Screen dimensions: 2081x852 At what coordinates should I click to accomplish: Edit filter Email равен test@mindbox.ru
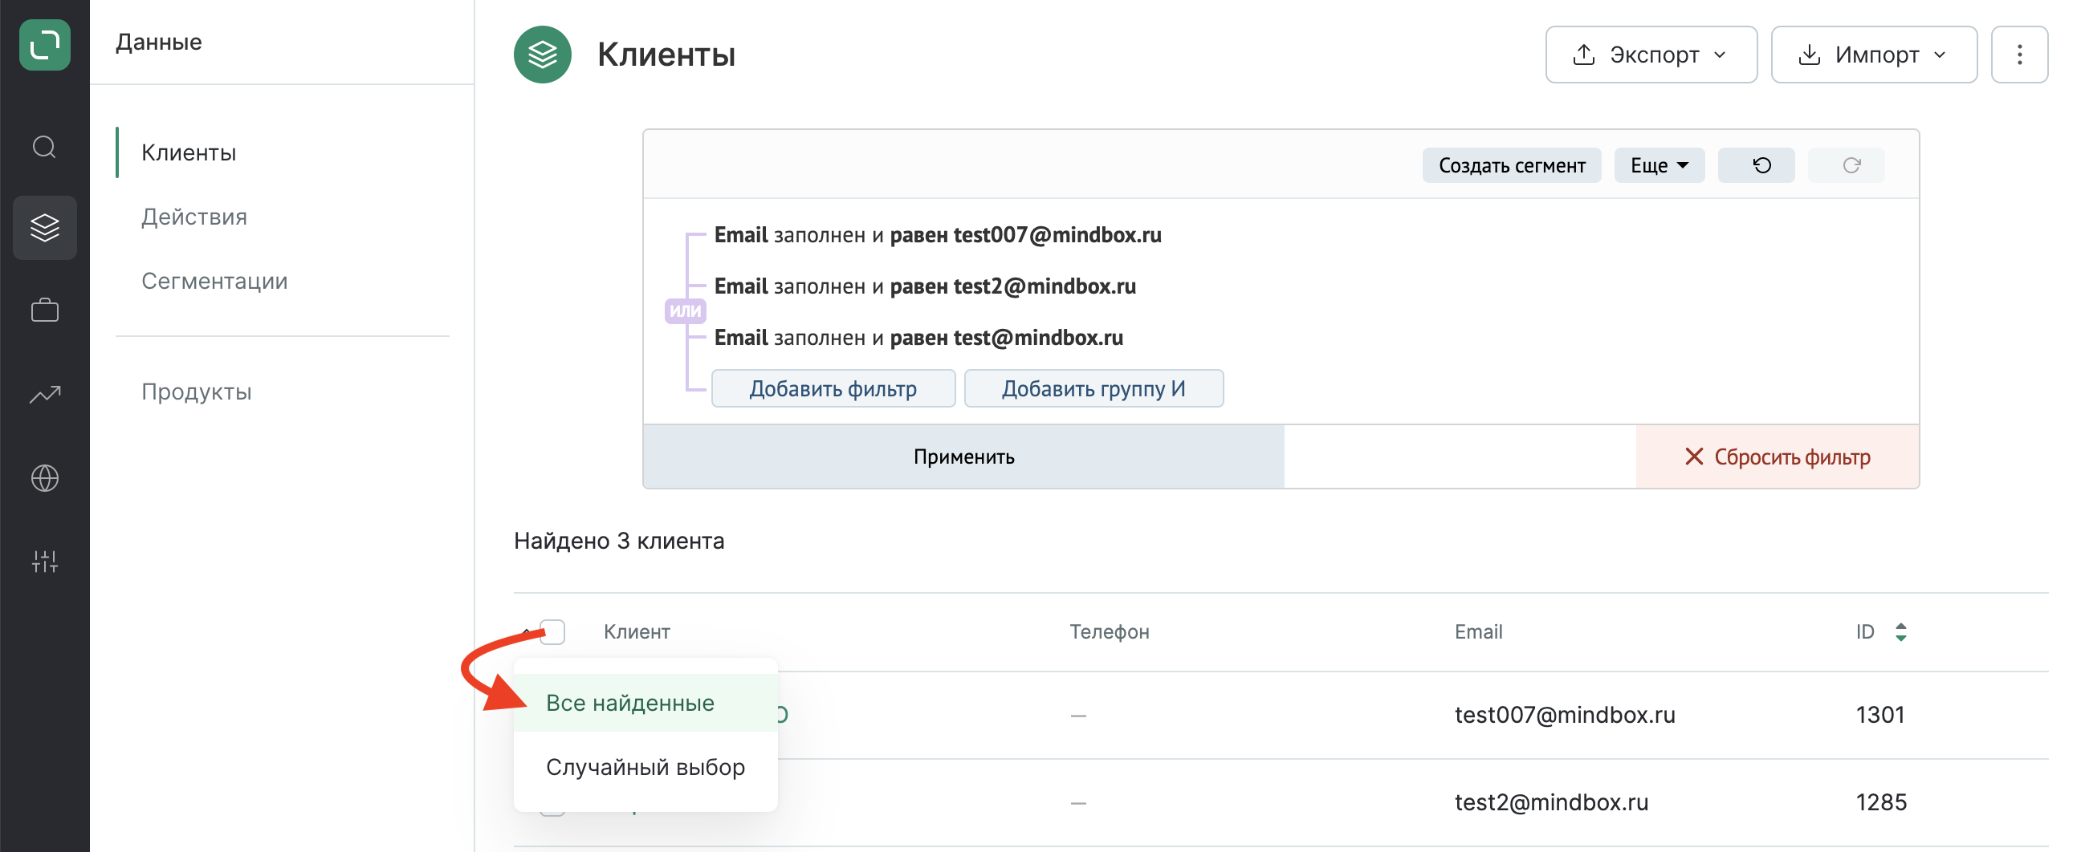pos(918,338)
